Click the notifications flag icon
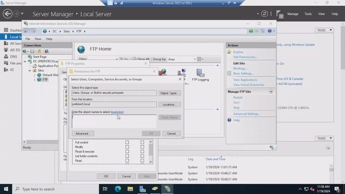The image size is (345, 194). pos(279,14)
